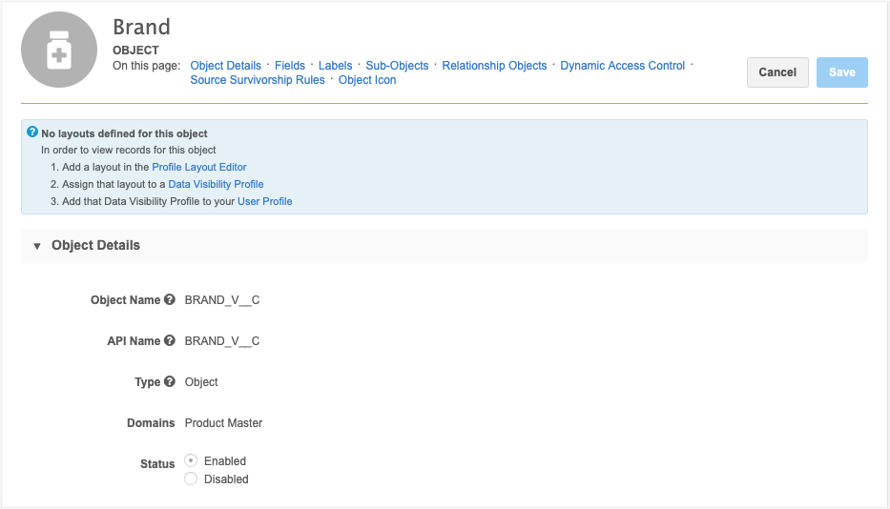Viewport: 890px width, 509px height.
Task: Collapse the Object Details section arrow
Action: [37, 246]
